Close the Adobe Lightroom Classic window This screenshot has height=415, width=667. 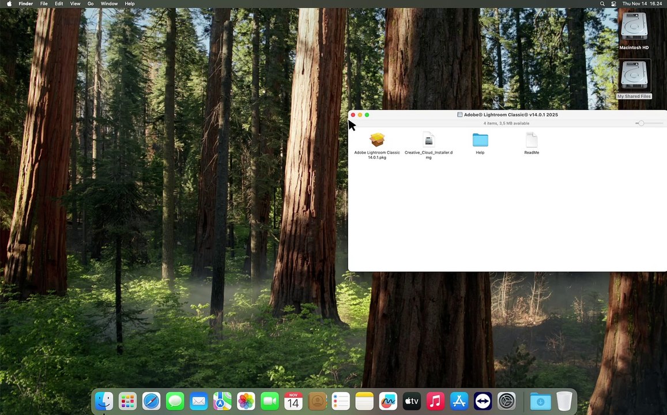pyautogui.click(x=353, y=115)
